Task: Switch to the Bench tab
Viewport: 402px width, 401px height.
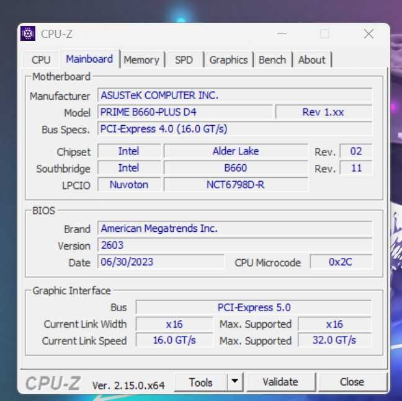Action: (x=272, y=60)
